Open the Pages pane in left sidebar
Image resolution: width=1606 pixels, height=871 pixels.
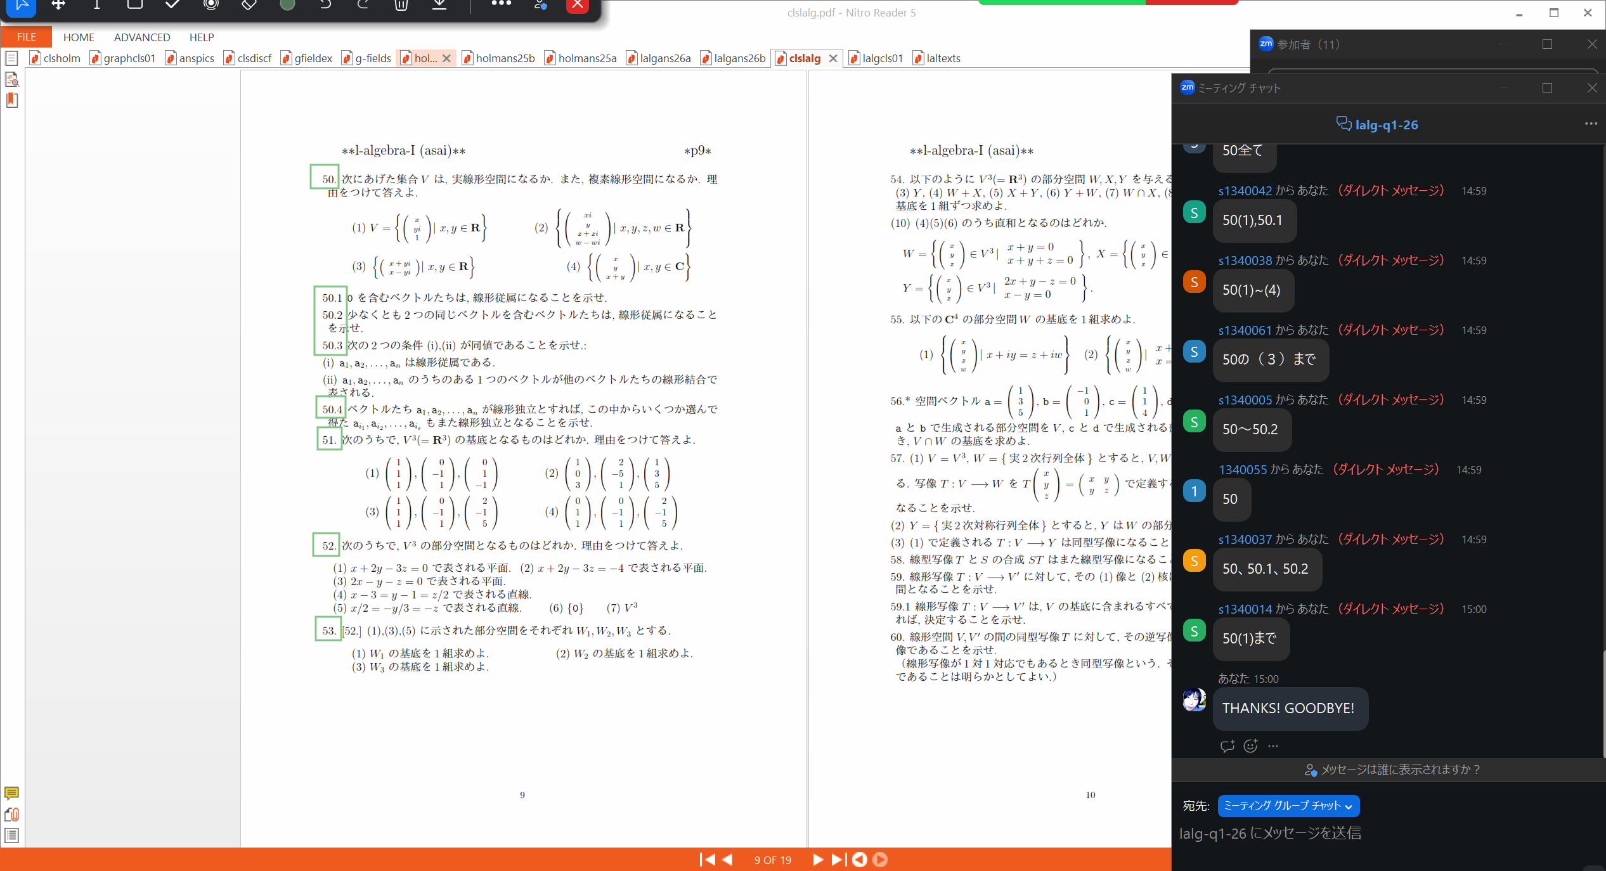coord(11,58)
